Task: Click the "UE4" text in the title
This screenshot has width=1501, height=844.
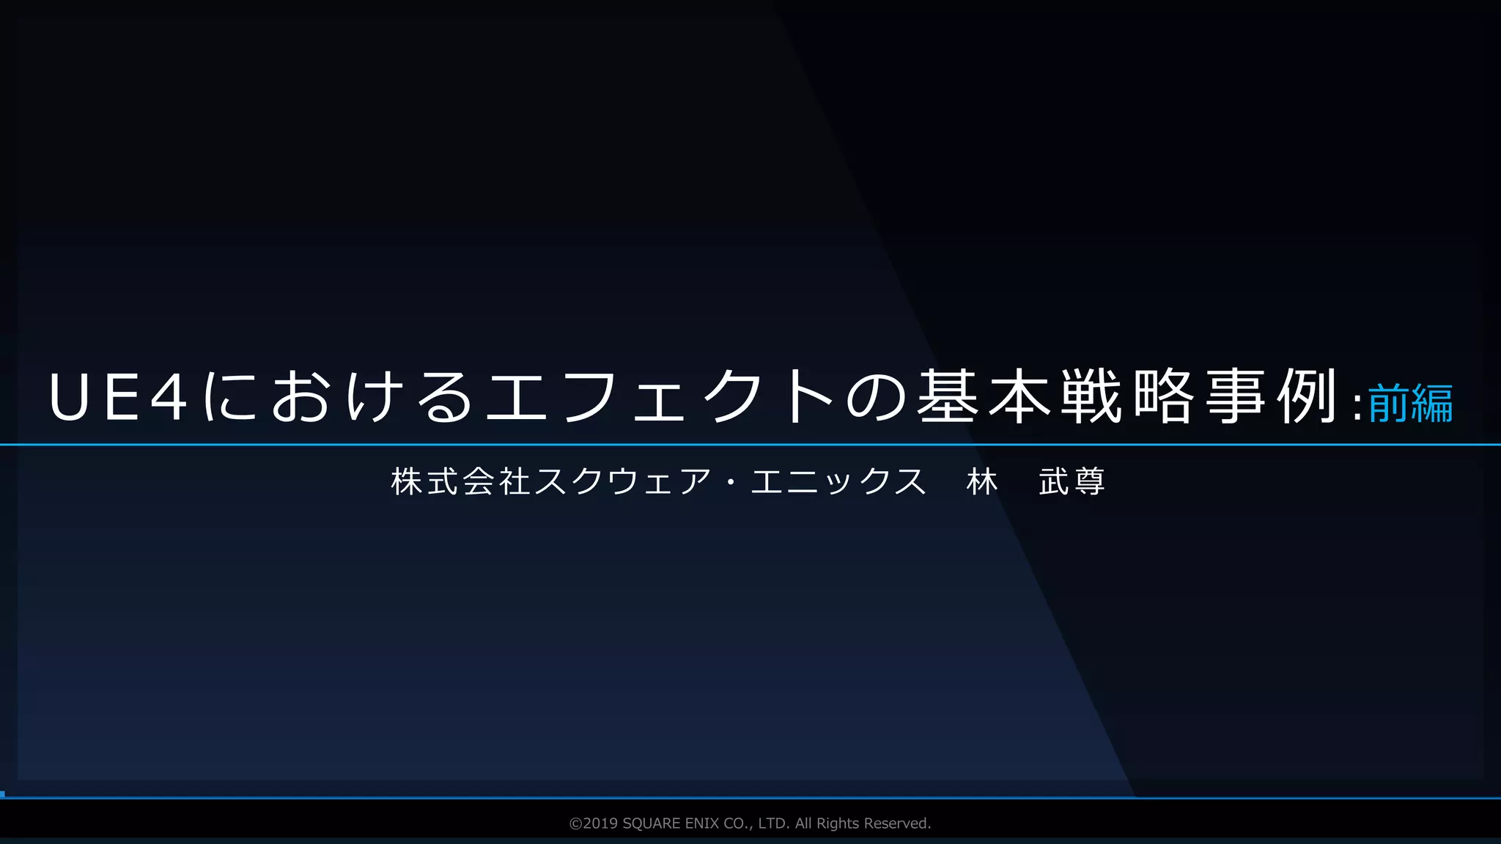Action: (117, 397)
